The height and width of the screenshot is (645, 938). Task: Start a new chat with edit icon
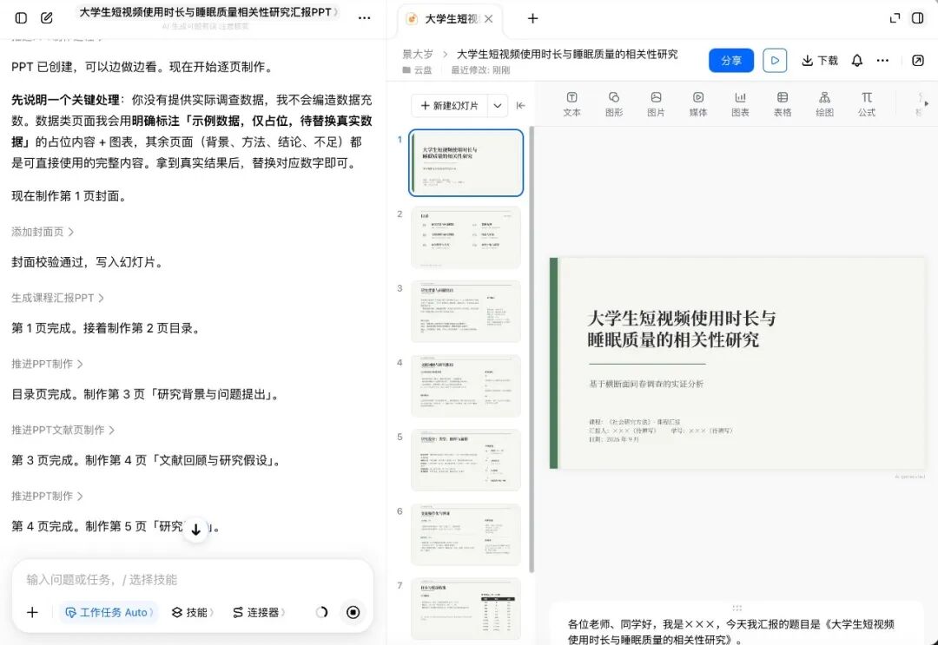click(47, 18)
